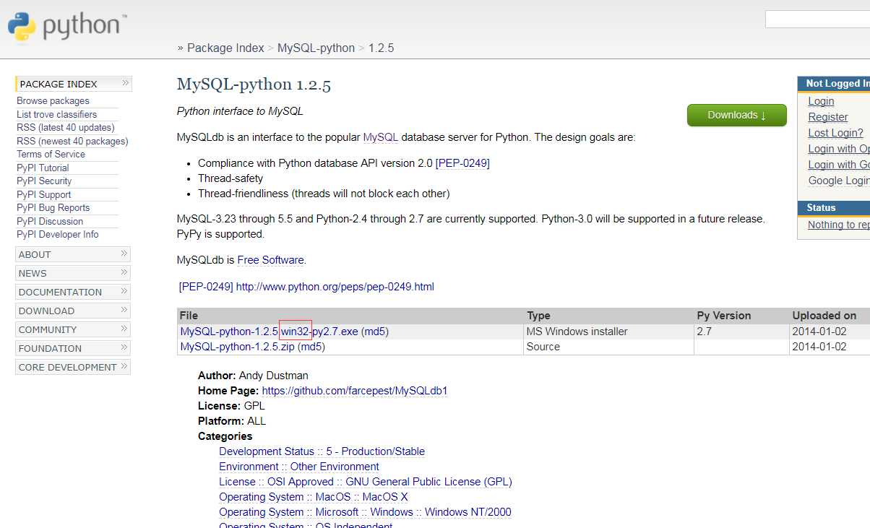Screen dimensions: 870x528
Task: Open Development Status :: 5 - Production/Stable category
Action: (322, 451)
